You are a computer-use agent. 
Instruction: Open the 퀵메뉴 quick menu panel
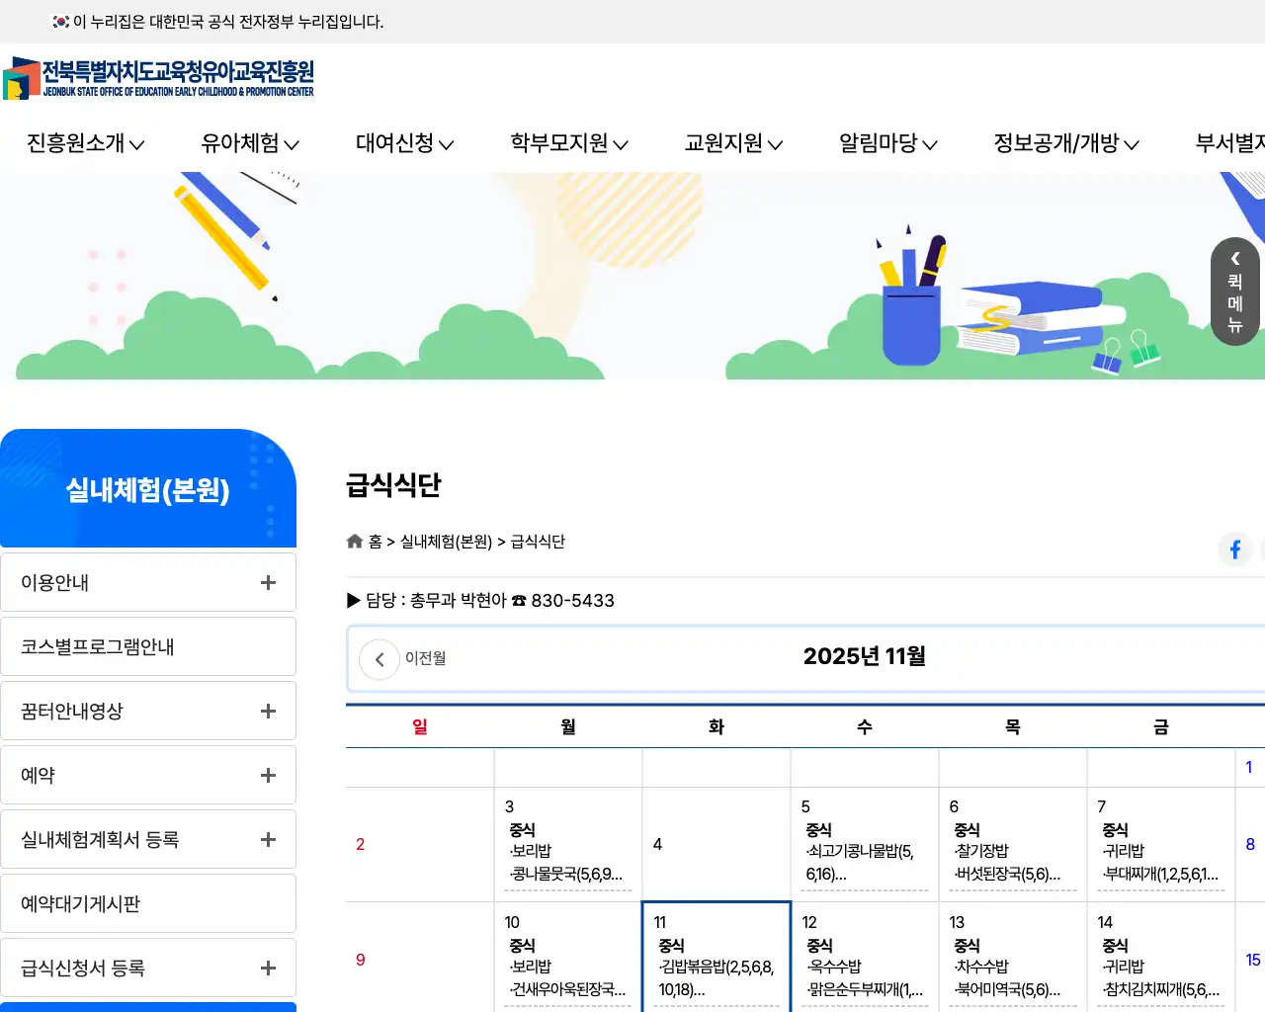coord(1234,292)
